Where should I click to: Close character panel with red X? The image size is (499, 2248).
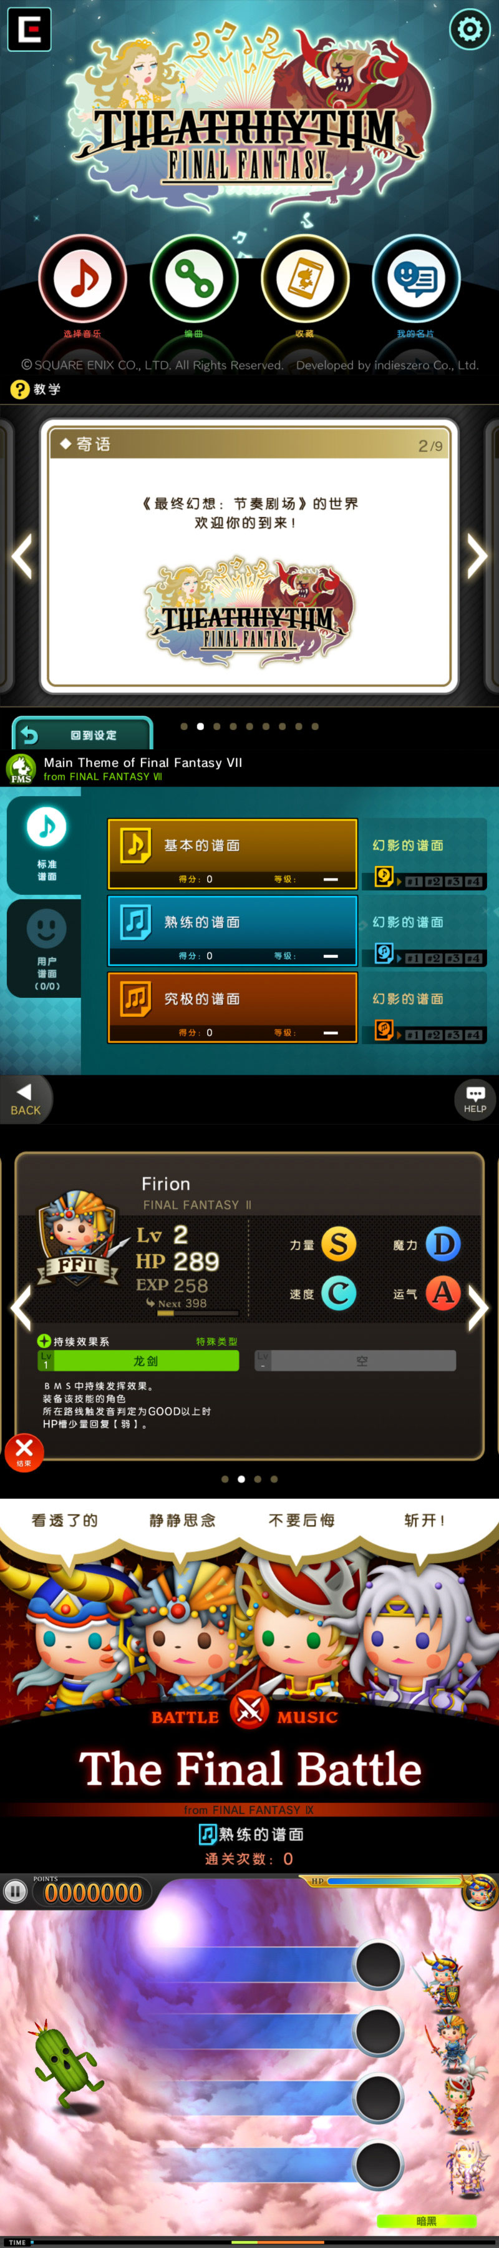click(x=24, y=1451)
